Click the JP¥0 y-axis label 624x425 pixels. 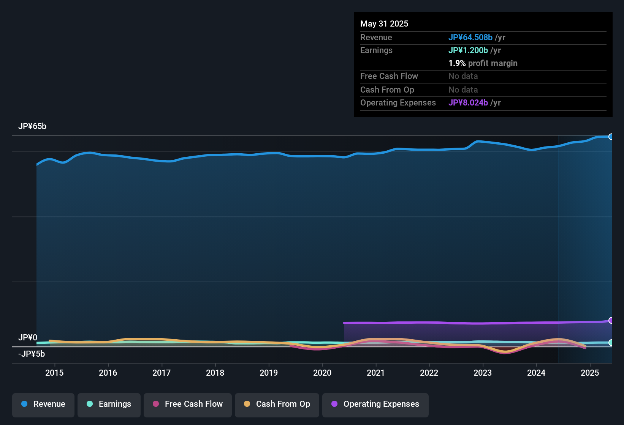click(28, 337)
